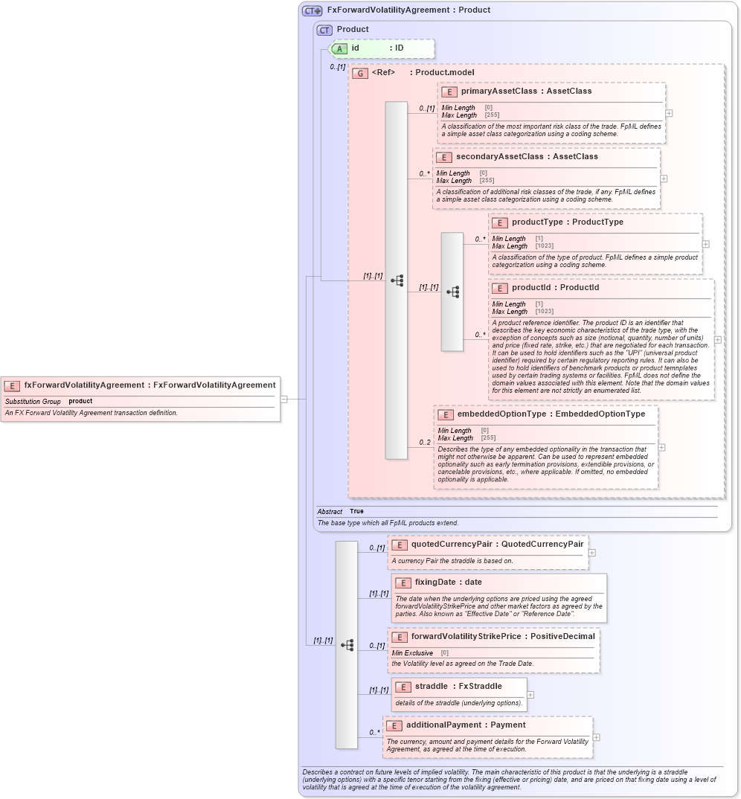
Task: Click the E icon of fxForwardVolatilityAgreement element
Action: 11,385
